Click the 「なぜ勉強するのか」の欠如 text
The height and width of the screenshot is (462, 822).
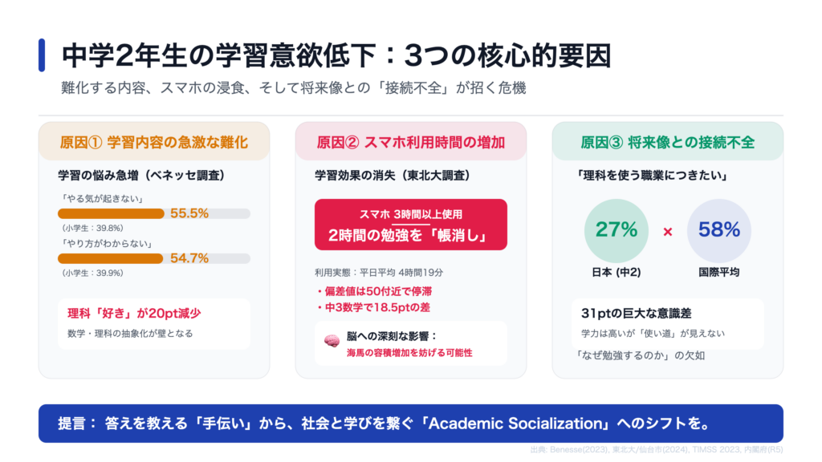point(641,356)
